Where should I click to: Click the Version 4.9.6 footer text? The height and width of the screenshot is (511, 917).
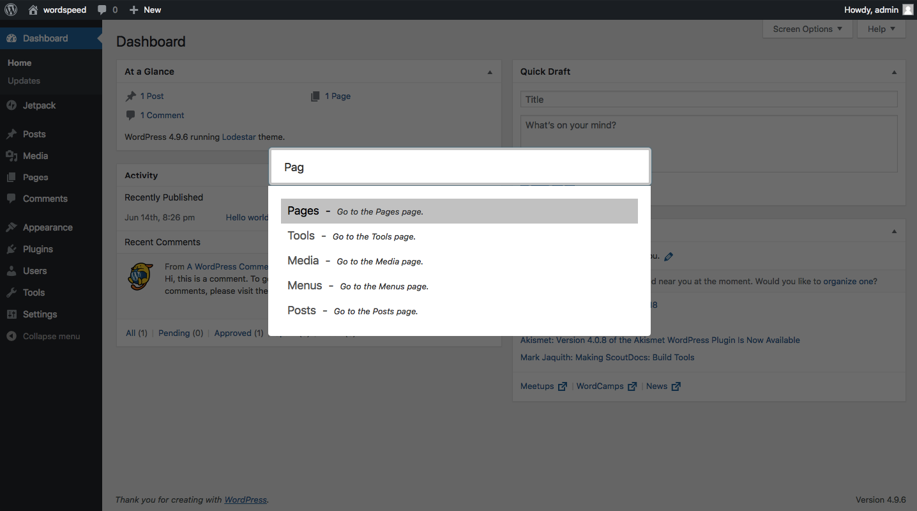tap(881, 500)
